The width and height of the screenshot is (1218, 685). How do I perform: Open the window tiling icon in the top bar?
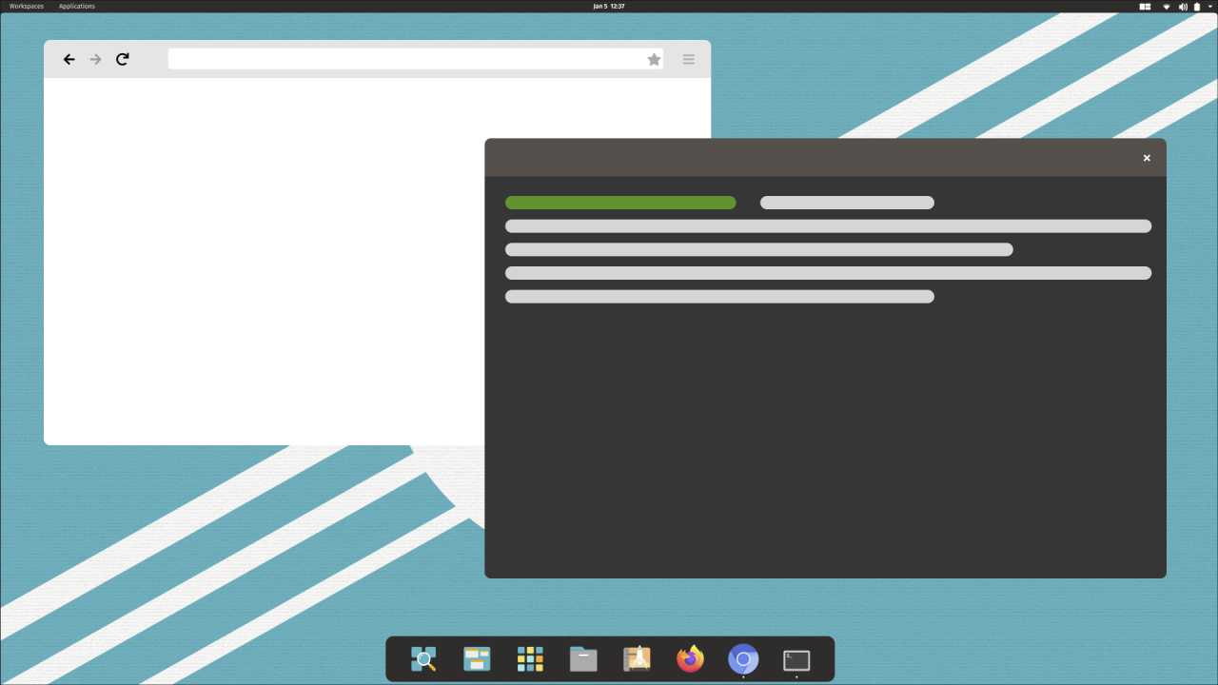(1146, 7)
